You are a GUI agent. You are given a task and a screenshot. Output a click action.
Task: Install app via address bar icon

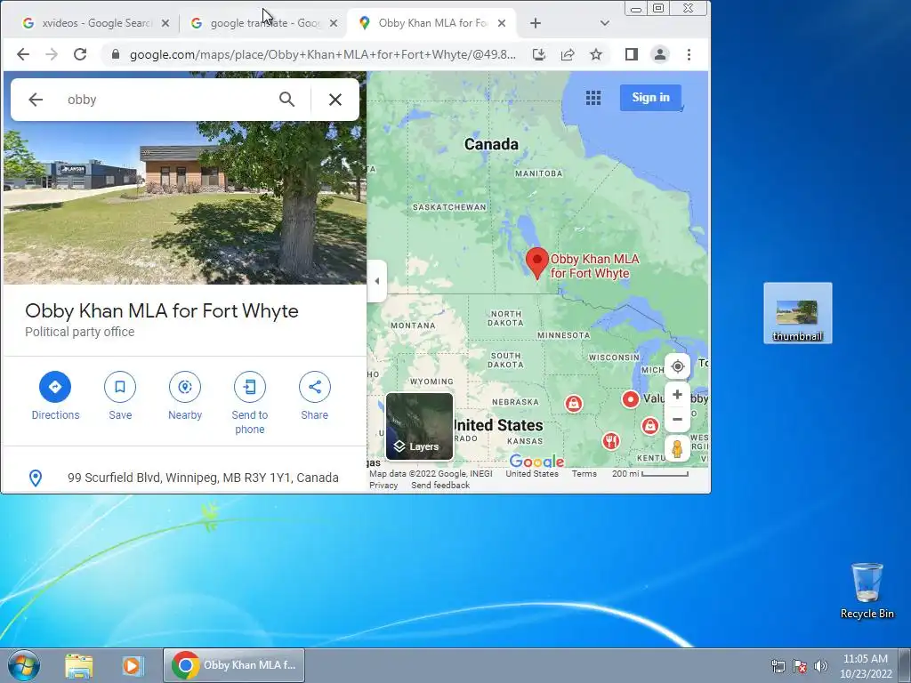[539, 54]
